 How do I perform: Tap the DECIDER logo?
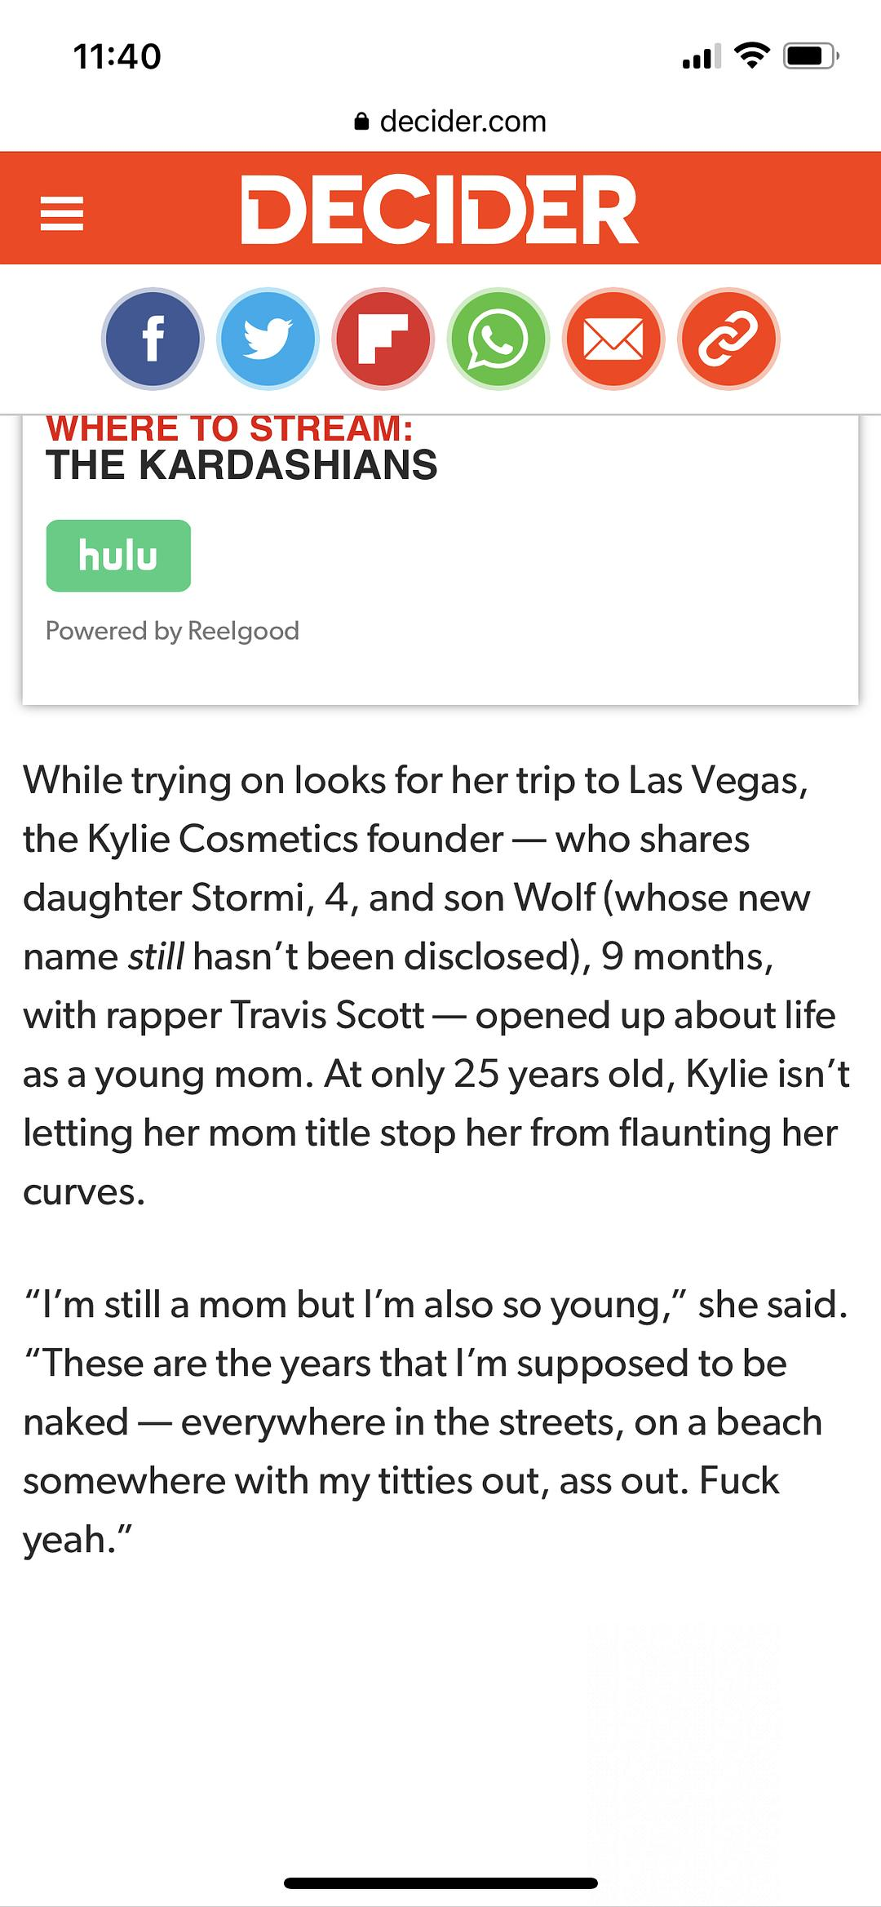click(439, 210)
